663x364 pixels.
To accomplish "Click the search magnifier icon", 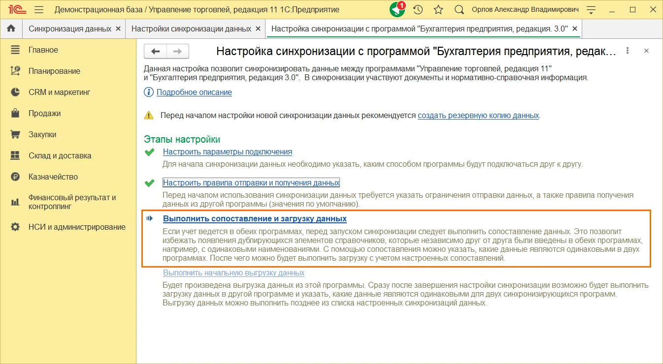I will [x=459, y=10].
